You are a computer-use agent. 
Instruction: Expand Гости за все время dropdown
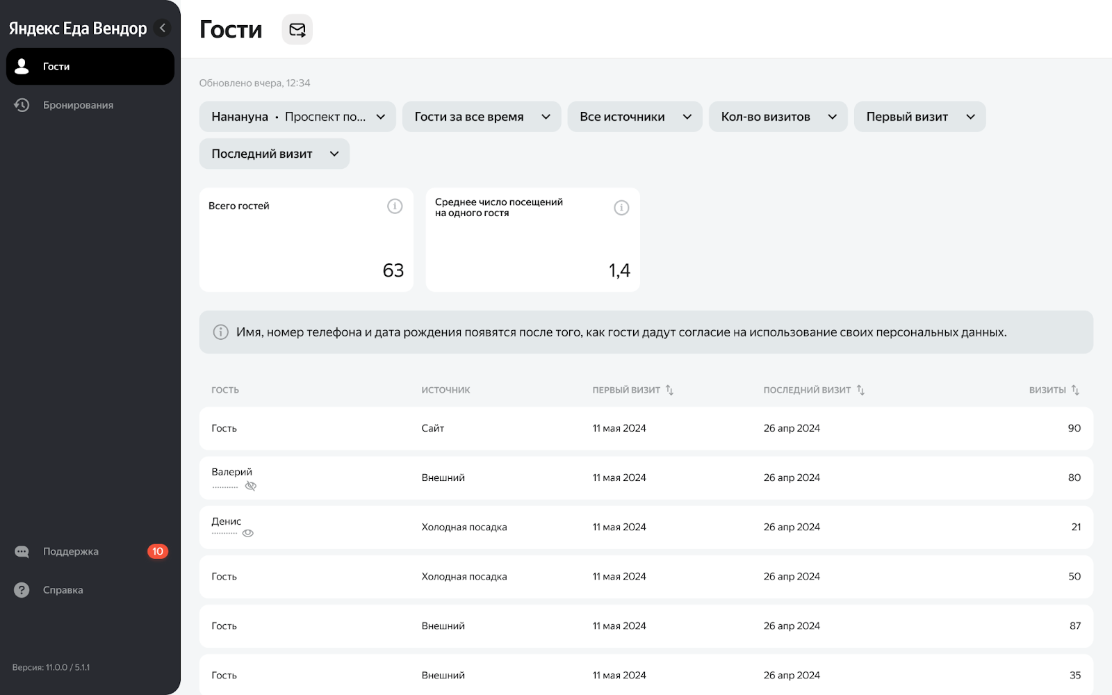point(482,117)
